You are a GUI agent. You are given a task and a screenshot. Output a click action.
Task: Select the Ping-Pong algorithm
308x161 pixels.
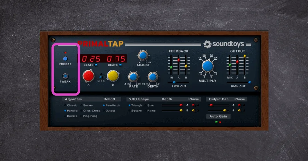click(x=89, y=116)
